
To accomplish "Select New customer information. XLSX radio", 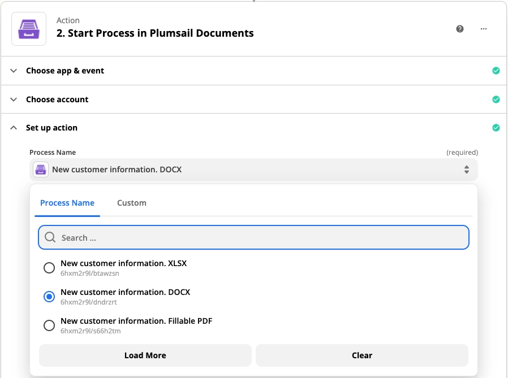I will click(49, 268).
